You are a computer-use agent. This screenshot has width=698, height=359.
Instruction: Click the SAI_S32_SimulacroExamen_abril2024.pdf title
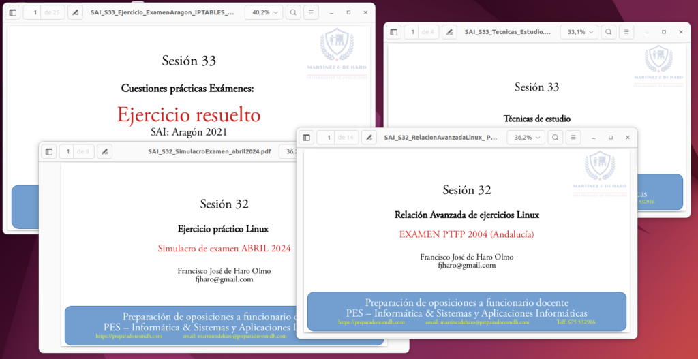[210, 152]
